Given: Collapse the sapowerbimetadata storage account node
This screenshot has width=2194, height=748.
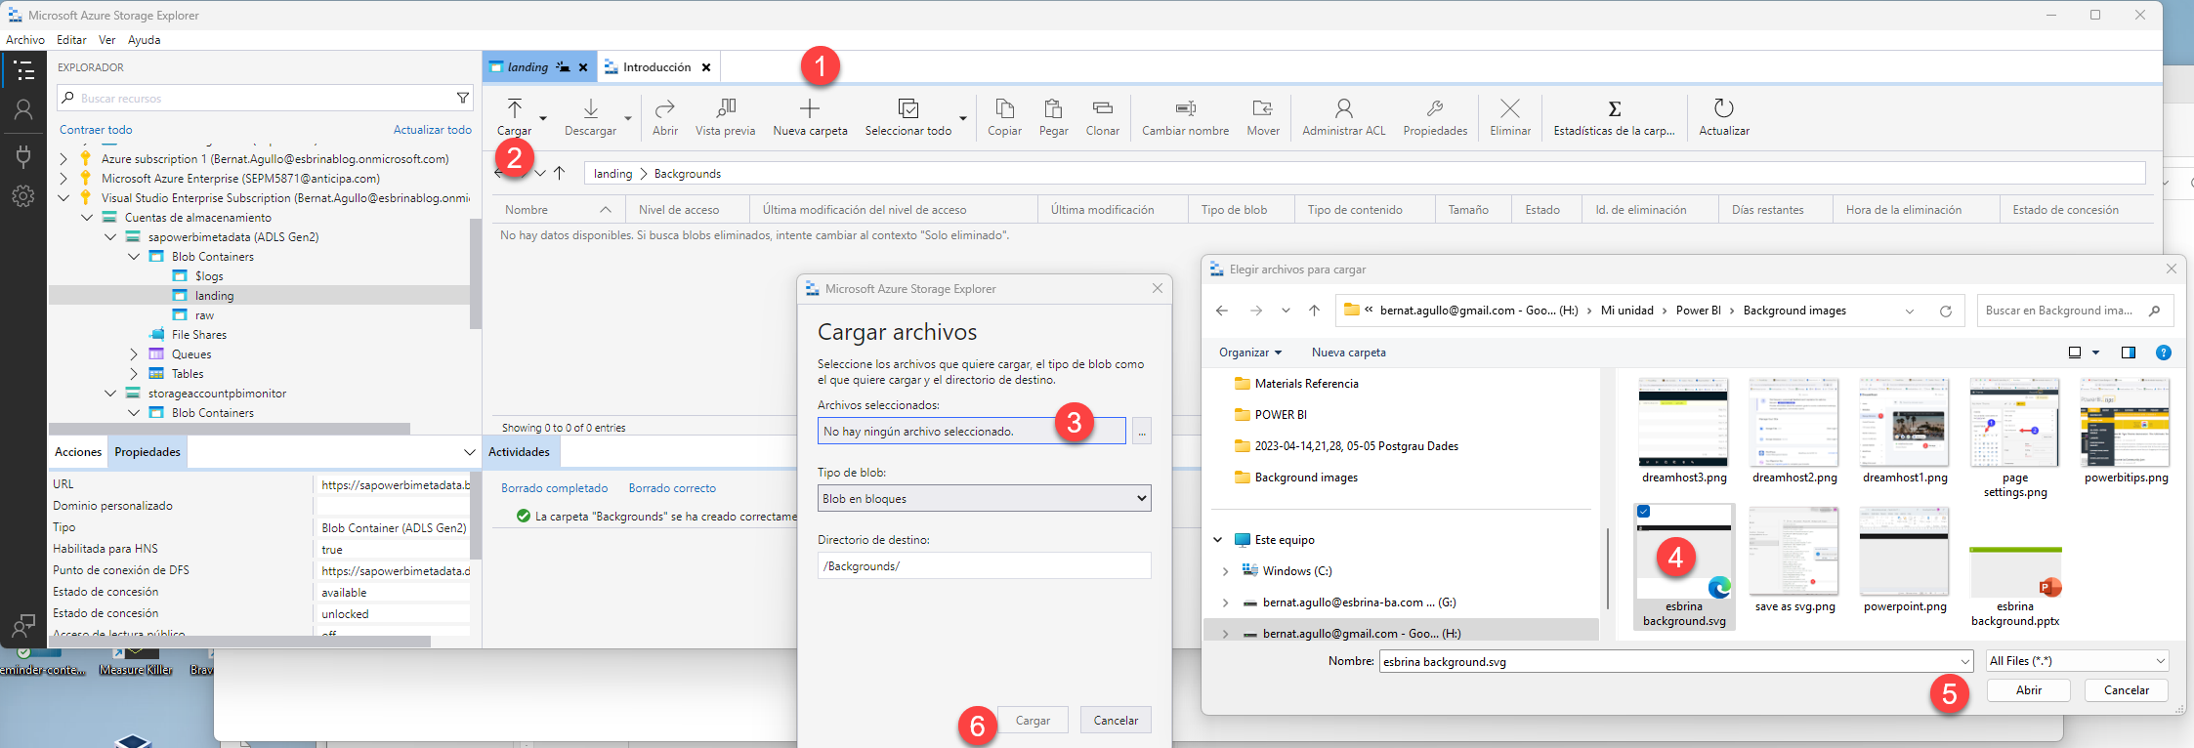Looking at the screenshot, I should pyautogui.click(x=110, y=237).
